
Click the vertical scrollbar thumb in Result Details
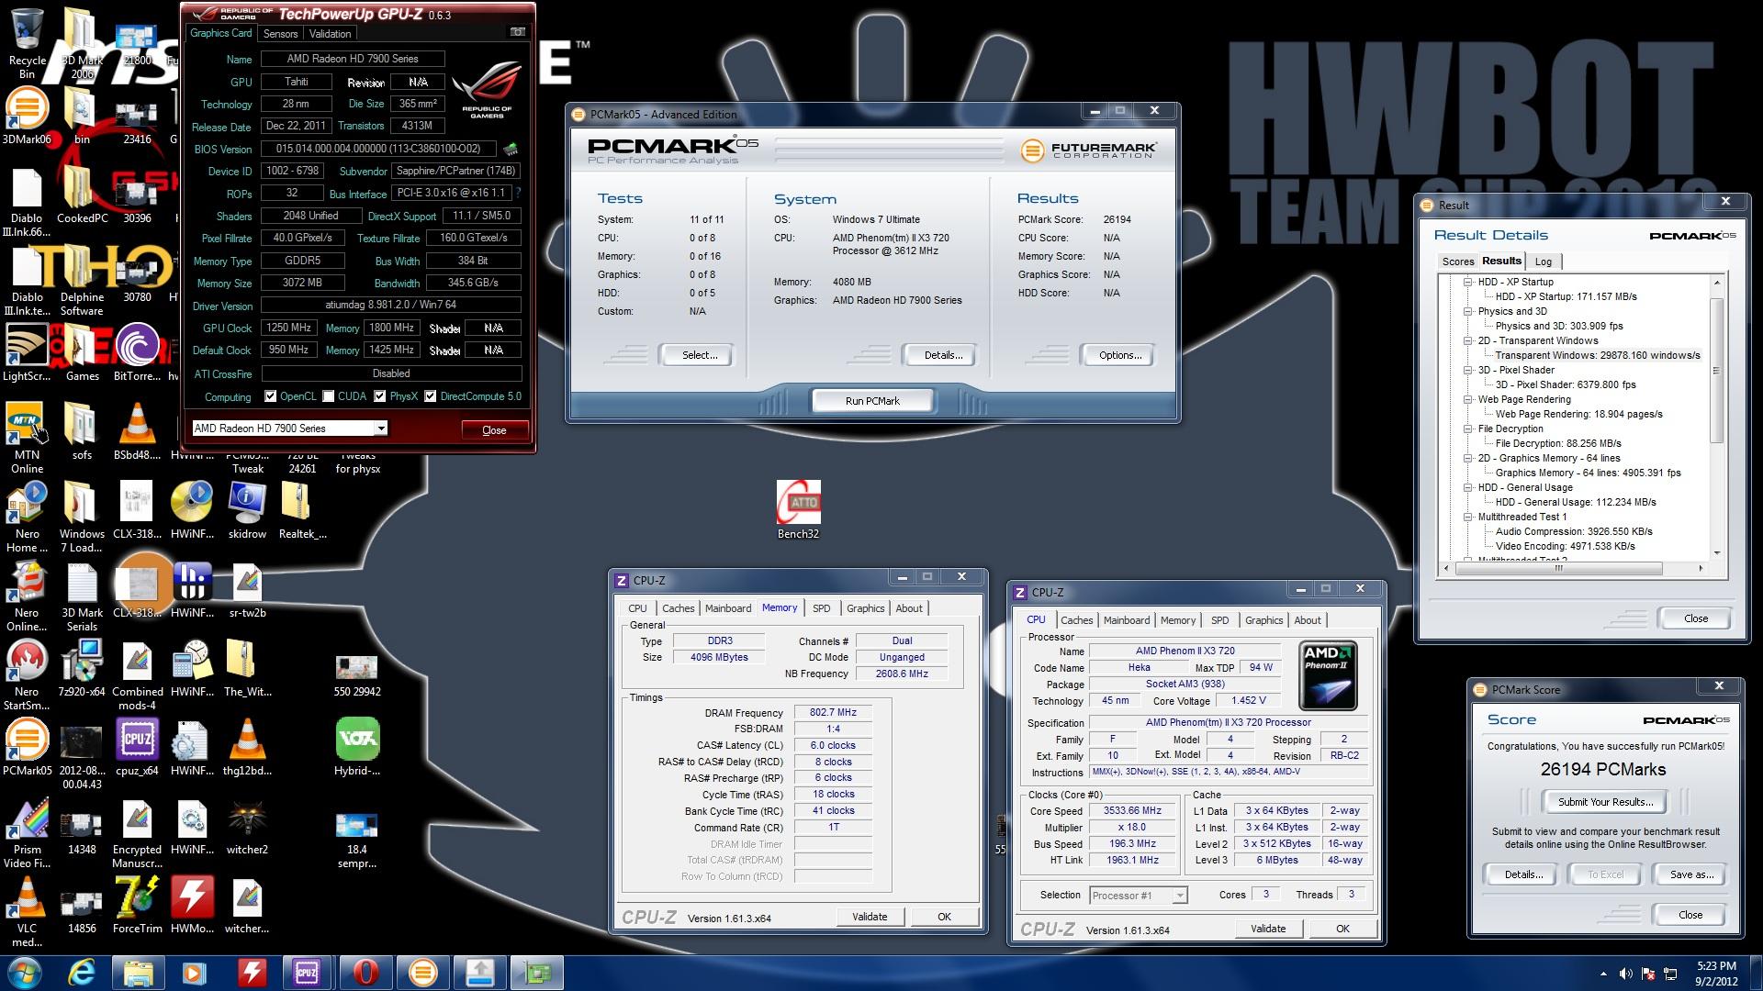[1716, 372]
